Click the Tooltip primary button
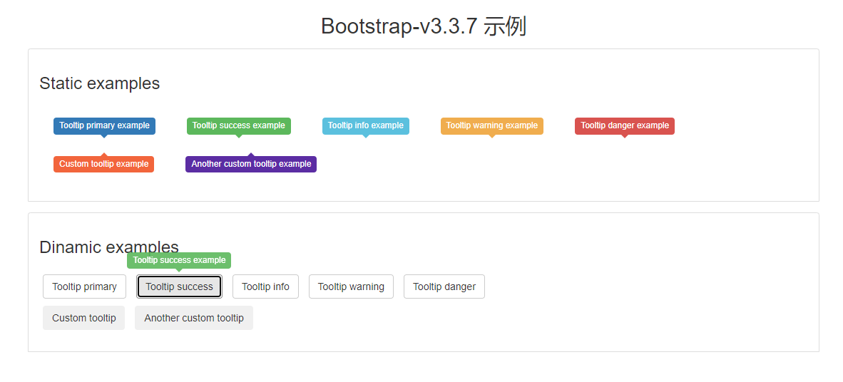Viewport: 843px width, 382px height. click(84, 286)
